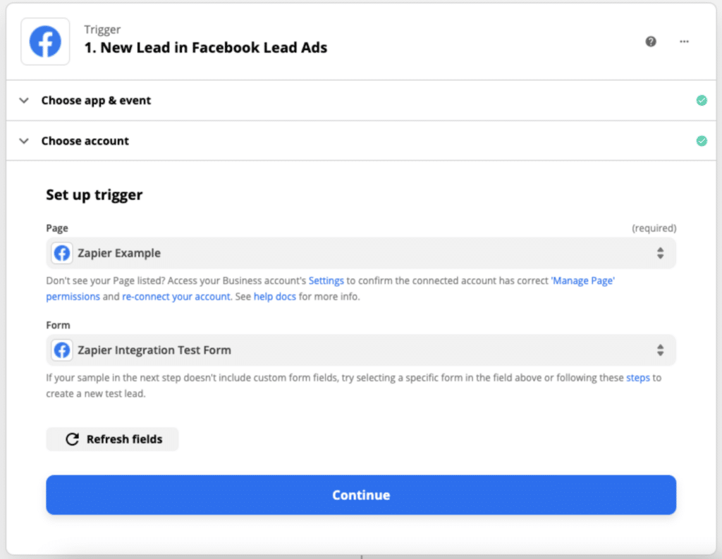722x559 pixels.
Task: Open the three-dot more options menu
Action: (x=684, y=42)
